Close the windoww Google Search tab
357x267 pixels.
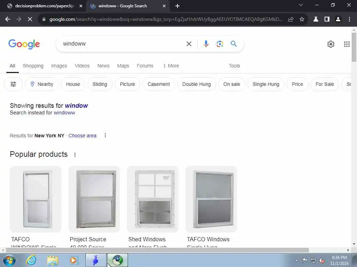click(164, 6)
